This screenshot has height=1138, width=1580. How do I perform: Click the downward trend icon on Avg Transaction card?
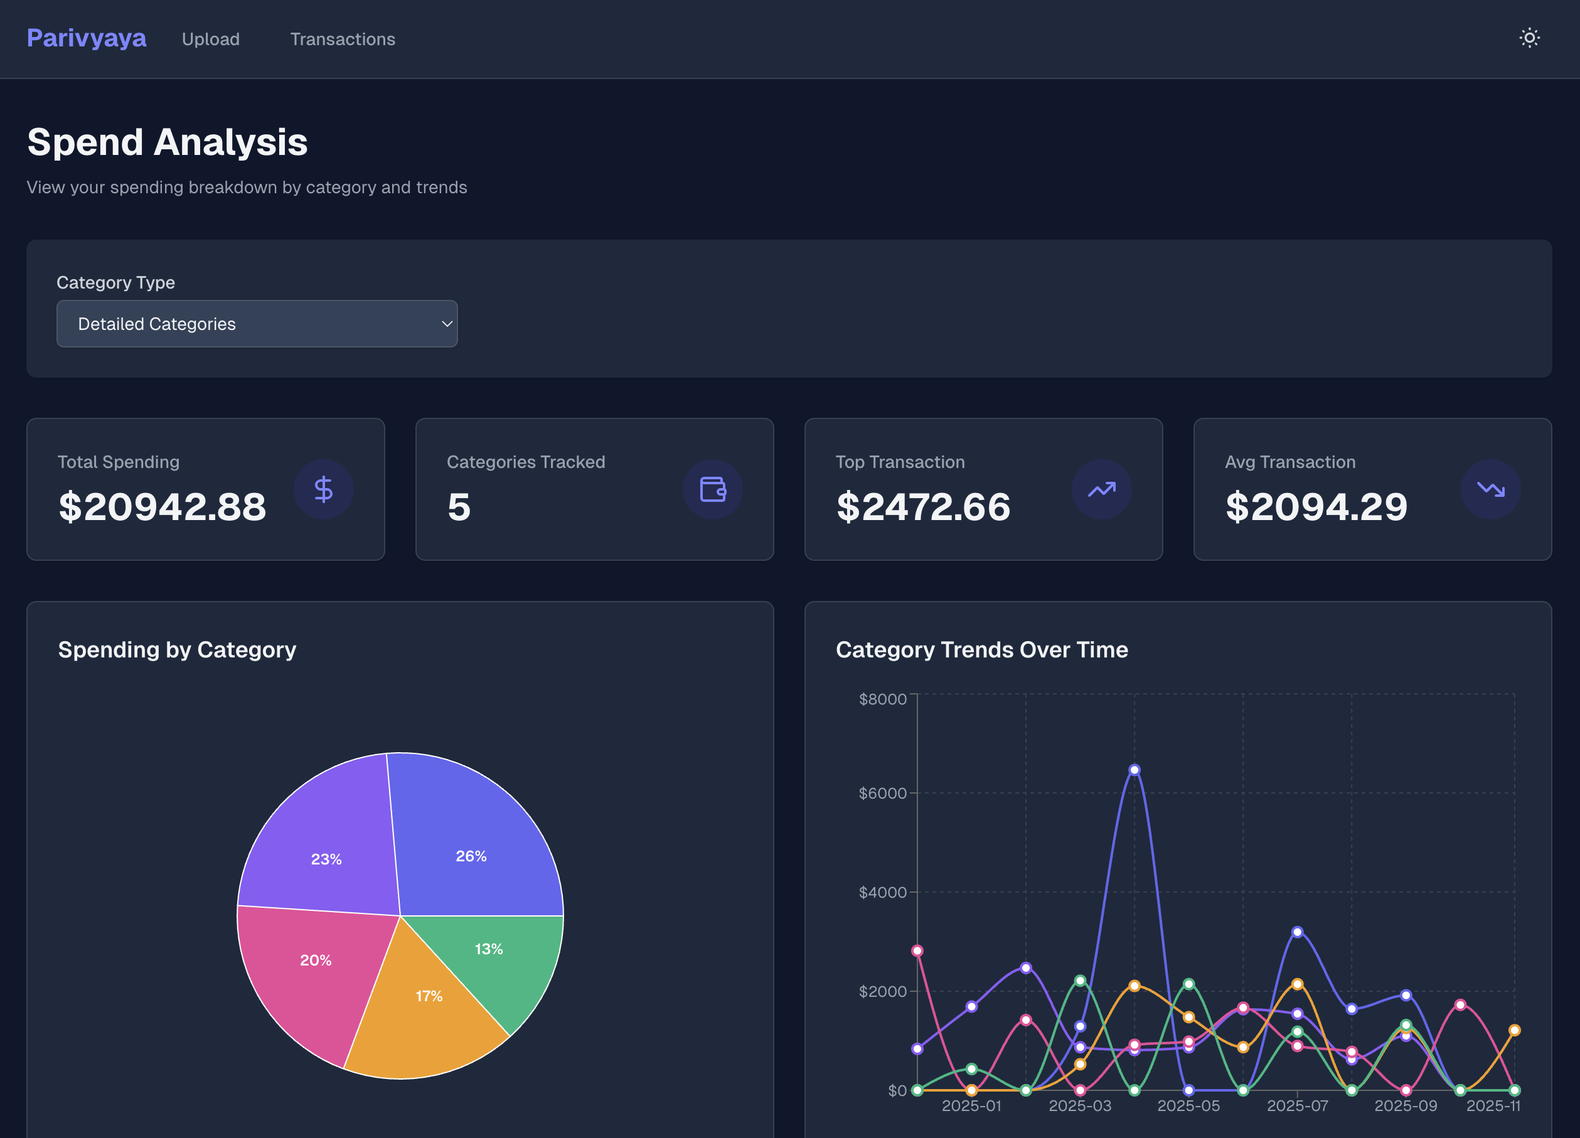point(1490,489)
